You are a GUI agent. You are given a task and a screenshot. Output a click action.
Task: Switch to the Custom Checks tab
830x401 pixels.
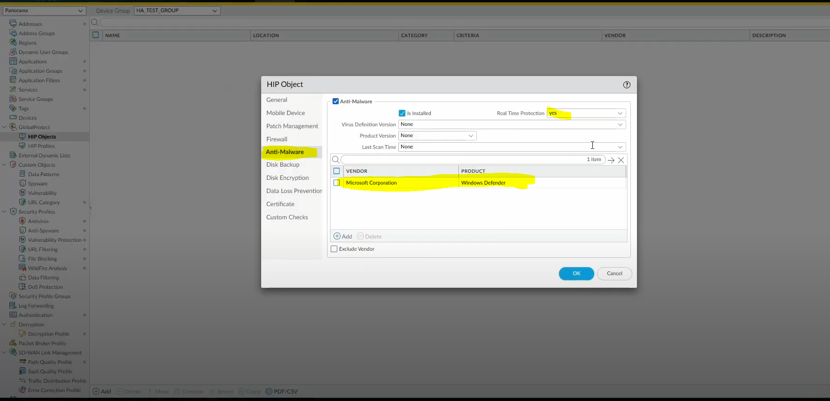[287, 217]
